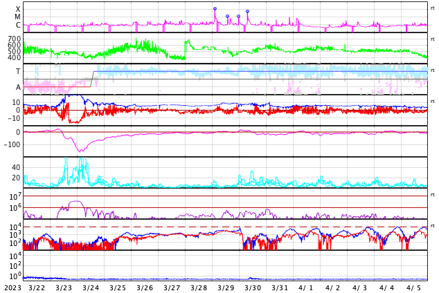Viewport: 439px width, 293px height.
Task: Click the '10^3' axis tick label
Action: point(15,235)
